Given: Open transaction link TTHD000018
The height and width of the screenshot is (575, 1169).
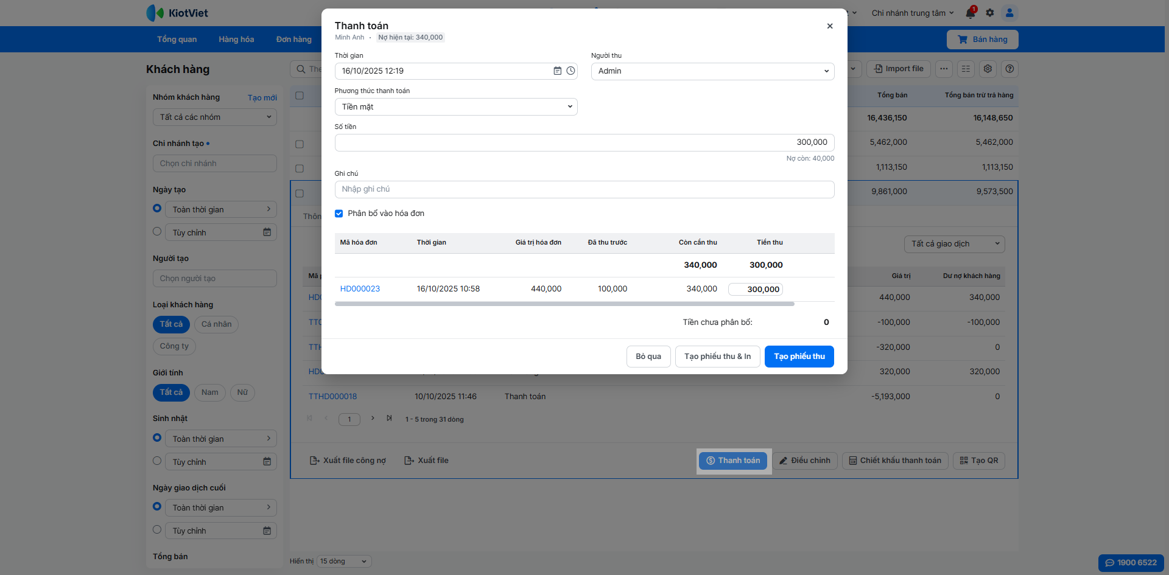Looking at the screenshot, I should tap(332, 397).
